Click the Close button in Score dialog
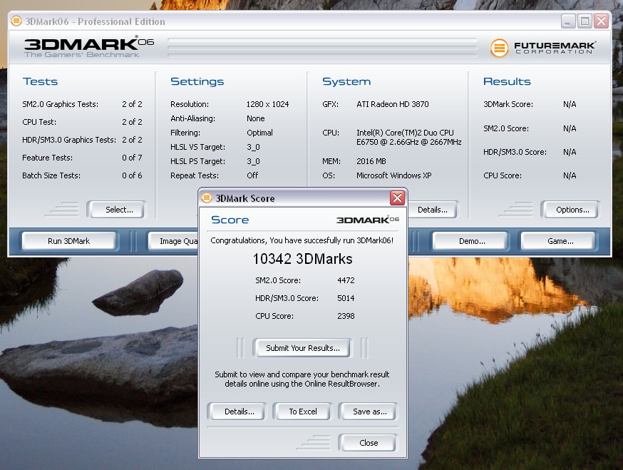 368,443
